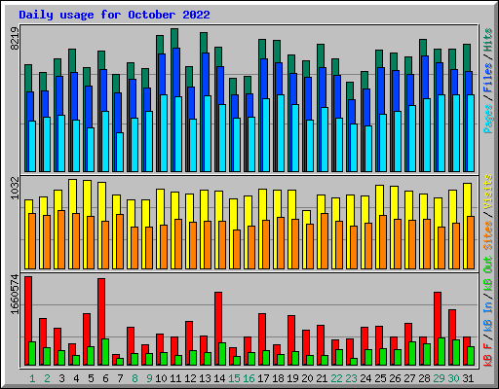Screen dimensions: 499x389
Task: Click the "Daily usage for October 2022" title
Action: pos(114,15)
